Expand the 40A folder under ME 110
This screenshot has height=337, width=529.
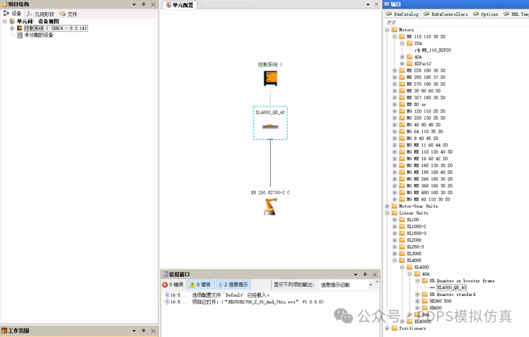click(x=402, y=57)
